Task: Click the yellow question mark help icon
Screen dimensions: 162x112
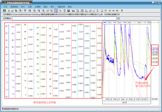Action: 122,10
